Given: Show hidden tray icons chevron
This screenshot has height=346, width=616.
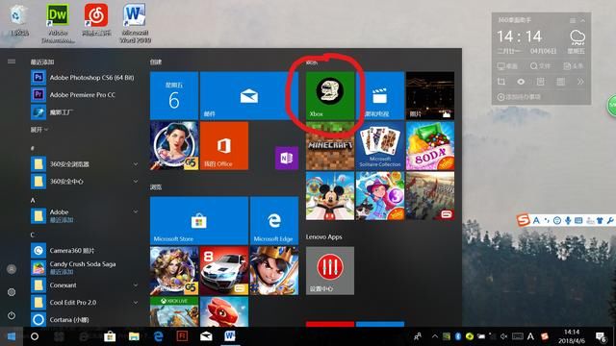Looking at the screenshot, I should pyautogui.click(x=435, y=336).
